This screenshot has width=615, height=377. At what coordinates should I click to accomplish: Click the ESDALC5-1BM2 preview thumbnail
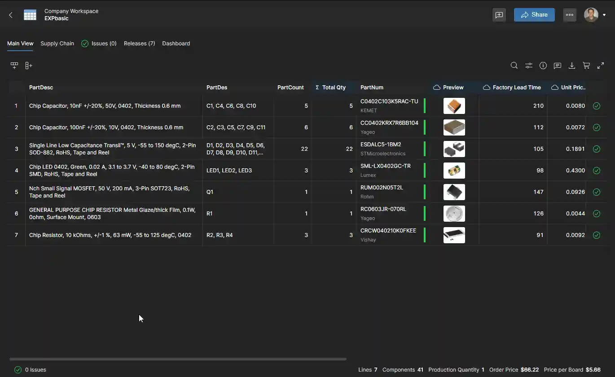[x=454, y=149]
